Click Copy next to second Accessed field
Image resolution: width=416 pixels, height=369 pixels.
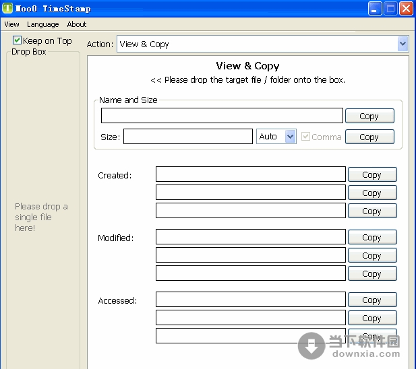click(372, 318)
